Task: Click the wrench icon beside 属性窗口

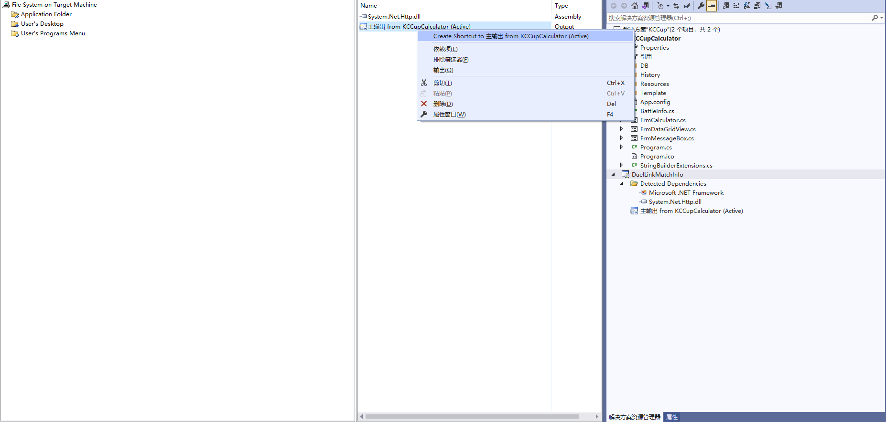Action: pos(424,115)
